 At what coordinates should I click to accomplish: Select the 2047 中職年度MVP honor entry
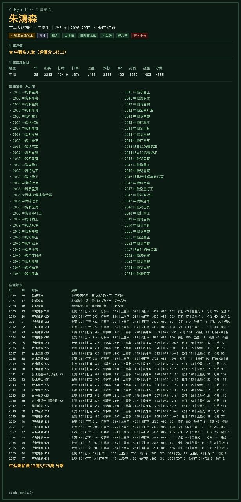139,195
